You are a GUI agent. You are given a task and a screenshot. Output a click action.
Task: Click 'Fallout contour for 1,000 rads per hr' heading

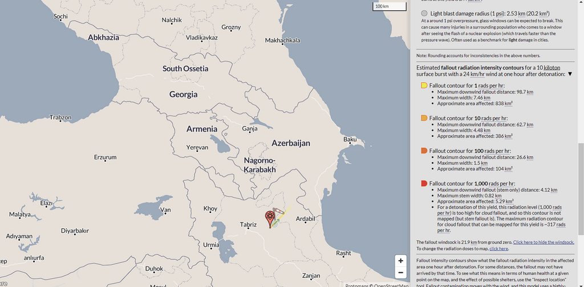(472, 184)
